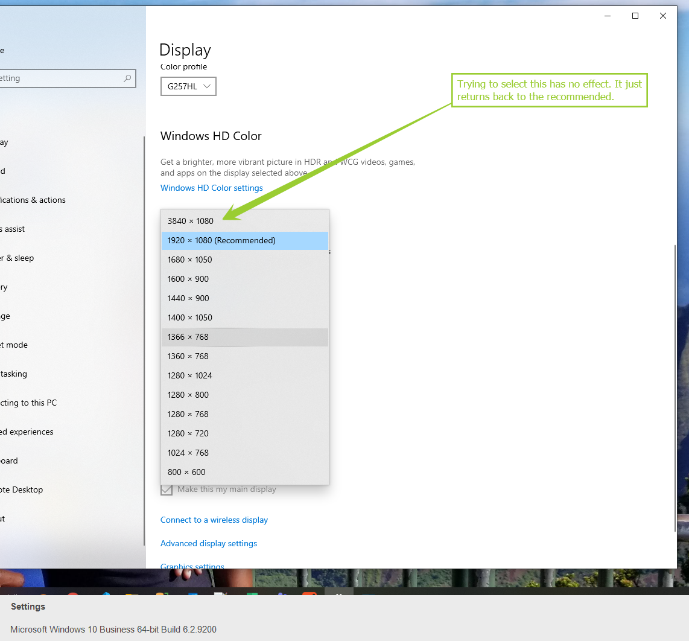Click the Display page vertical scrollbar
The image size is (689, 641).
tap(675, 386)
